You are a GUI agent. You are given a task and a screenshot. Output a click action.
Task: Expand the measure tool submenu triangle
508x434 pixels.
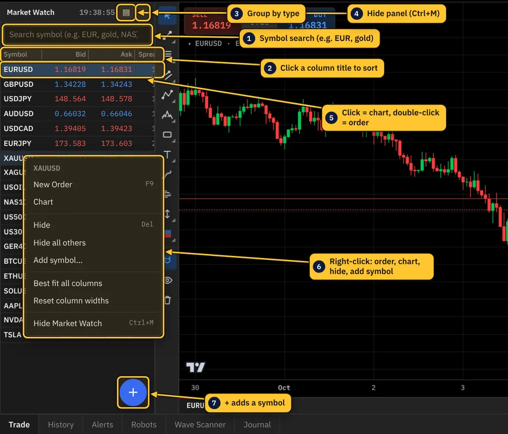(174, 220)
